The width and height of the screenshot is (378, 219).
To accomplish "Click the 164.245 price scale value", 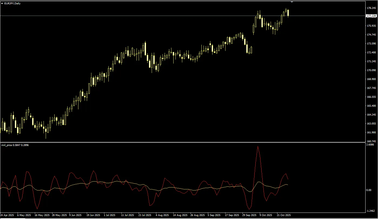I will [371, 115].
